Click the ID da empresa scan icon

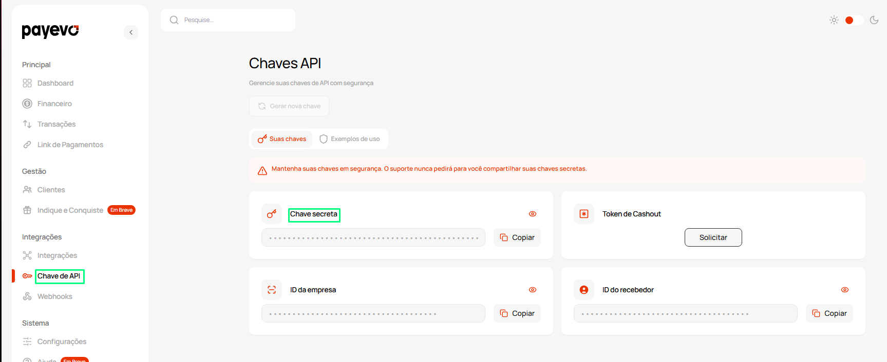click(x=272, y=290)
